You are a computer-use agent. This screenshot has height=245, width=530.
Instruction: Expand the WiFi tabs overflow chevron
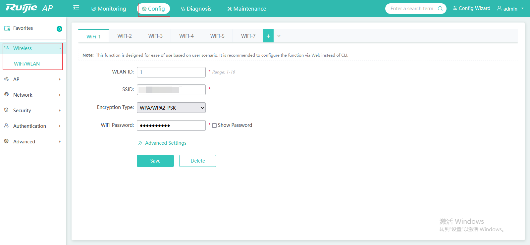point(279,36)
